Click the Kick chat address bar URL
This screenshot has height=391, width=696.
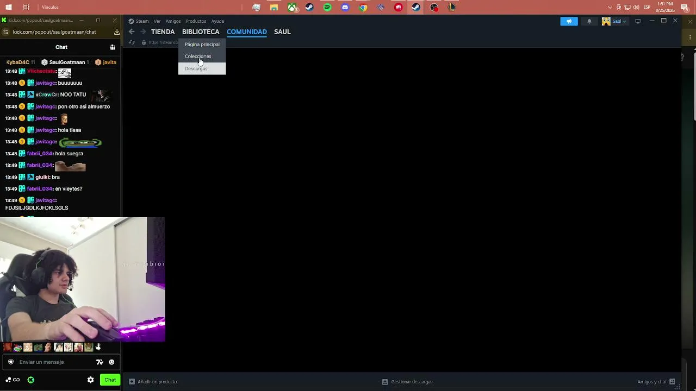[x=54, y=32]
